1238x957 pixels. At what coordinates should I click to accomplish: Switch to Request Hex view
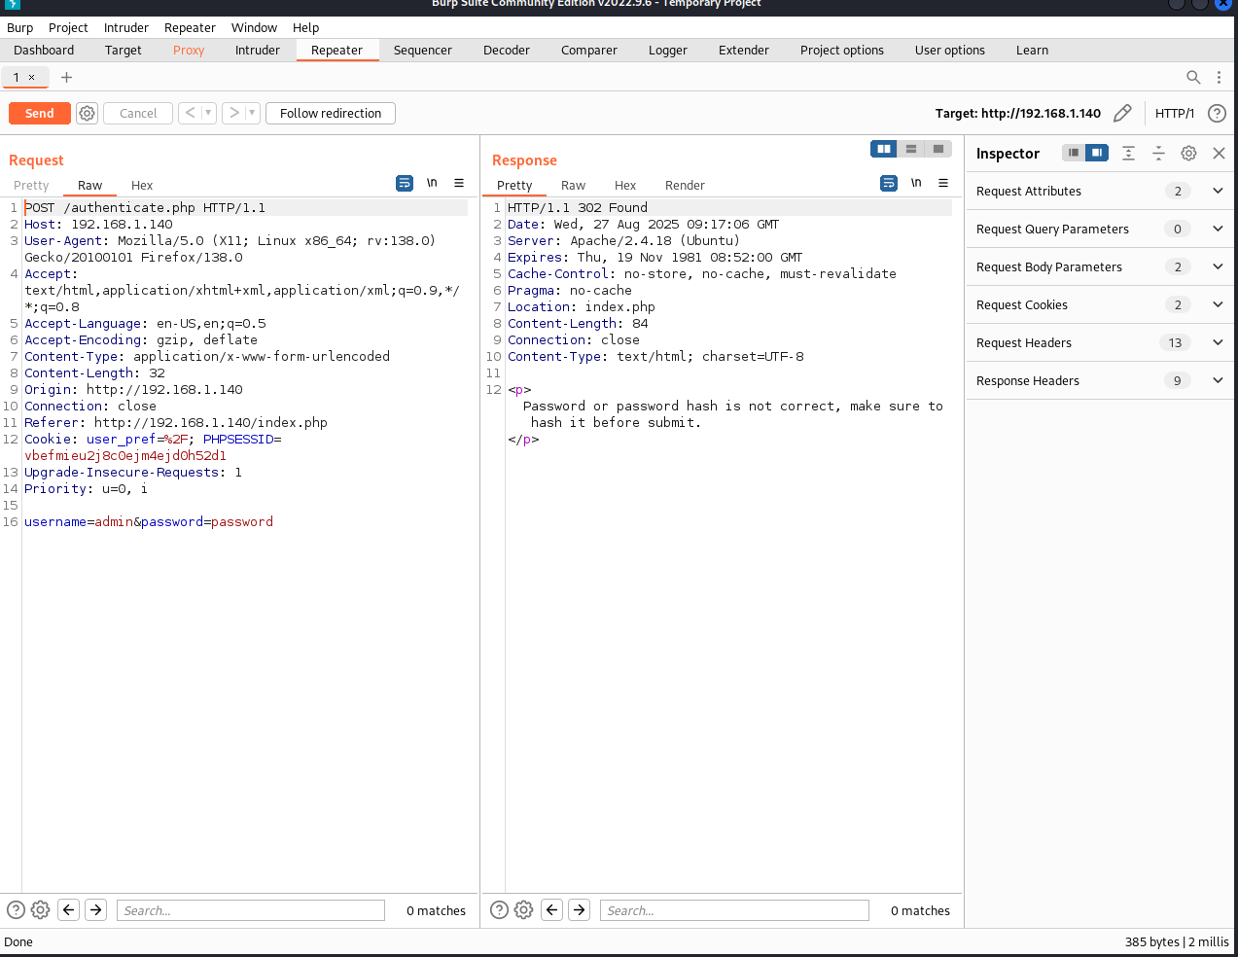pyautogui.click(x=142, y=186)
